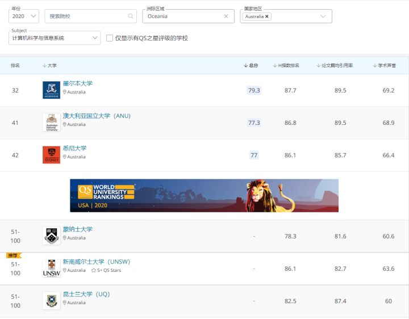Click location pin icon under ANU
This screenshot has height=319, width=409.
[64, 124]
